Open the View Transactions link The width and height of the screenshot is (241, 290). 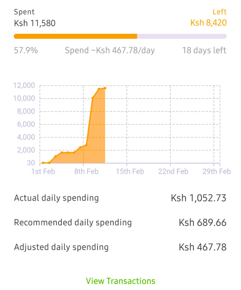[x=120, y=281]
